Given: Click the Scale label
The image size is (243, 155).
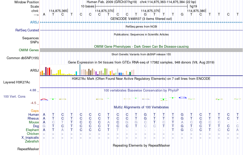Looking at the screenshot, I should tap(35, 6).
